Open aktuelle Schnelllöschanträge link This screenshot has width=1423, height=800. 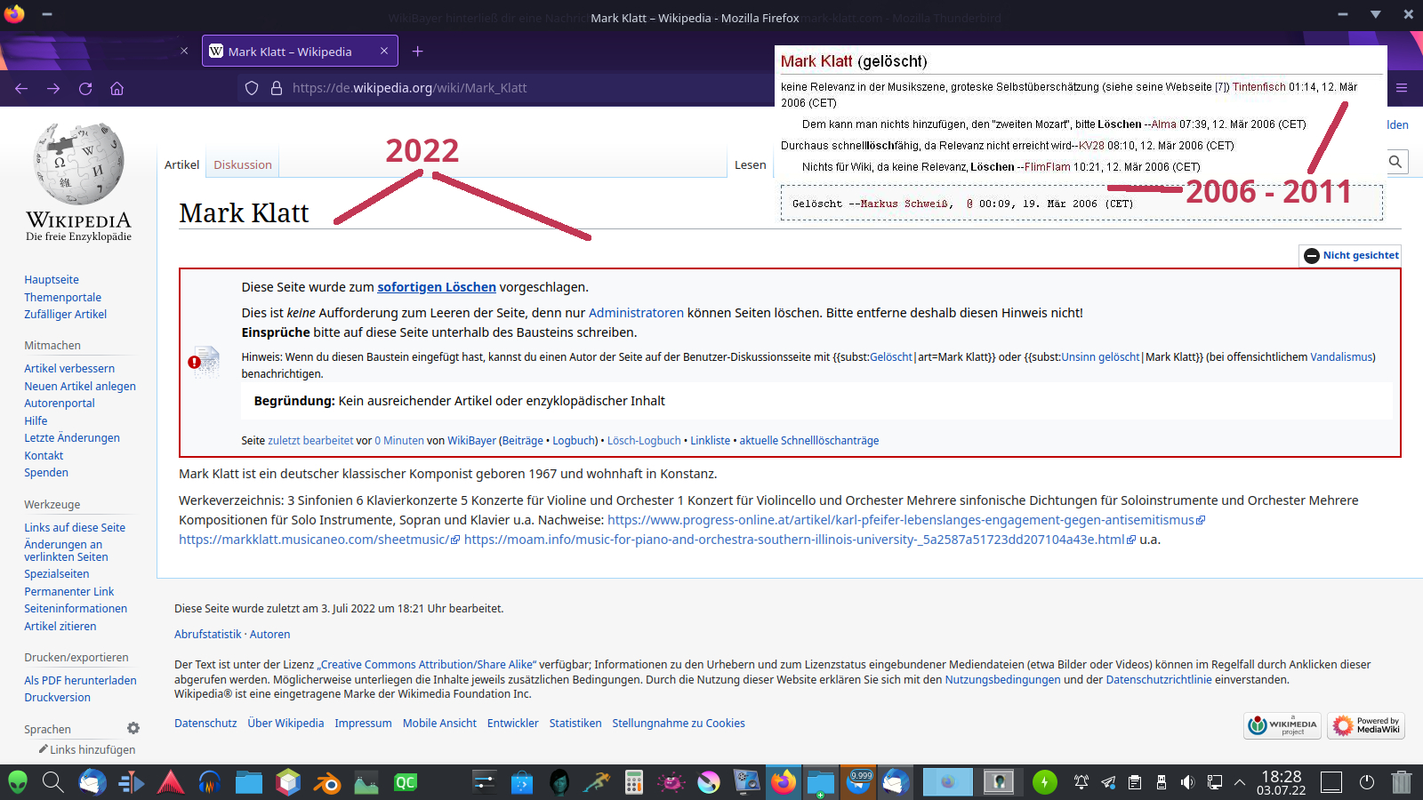(x=809, y=441)
